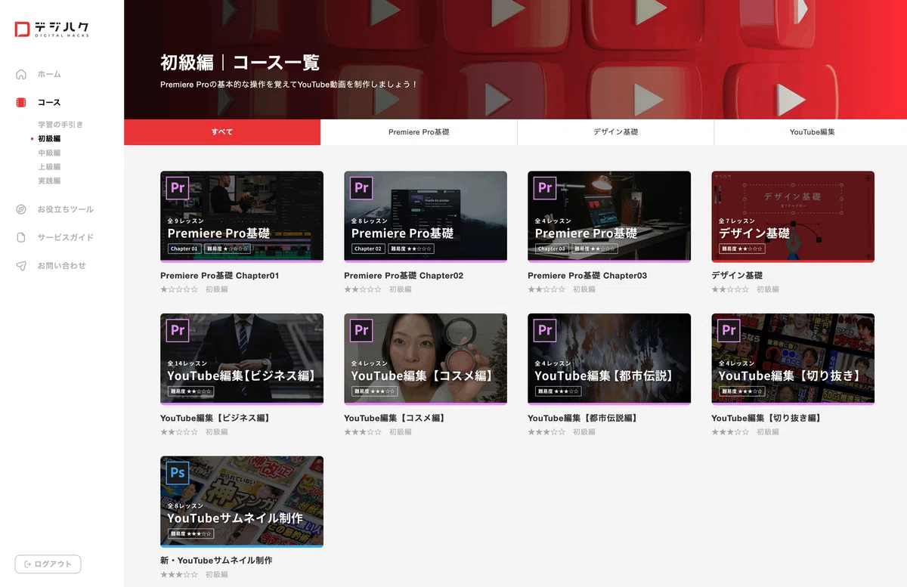Click the Pr icon on 切り抜き編 card
This screenshot has height=587, width=907.
click(729, 330)
